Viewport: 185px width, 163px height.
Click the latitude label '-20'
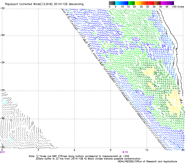(x=2, y=8)
